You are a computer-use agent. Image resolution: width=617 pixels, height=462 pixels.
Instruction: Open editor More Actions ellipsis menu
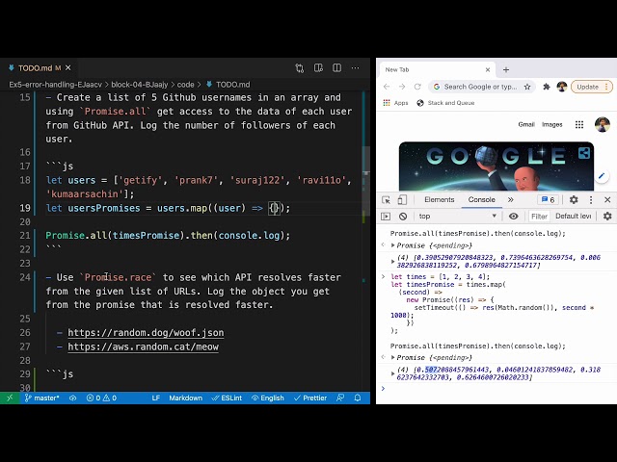click(x=356, y=68)
